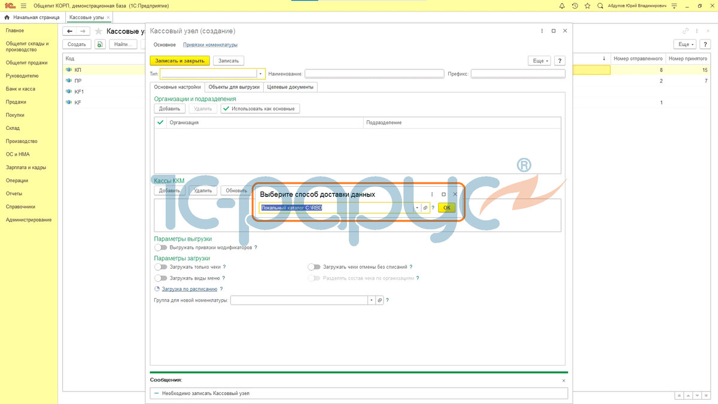Image resolution: width=718 pixels, height=404 pixels.
Task: Open the global search magnifier icon
Action: (x=600, y=5)
